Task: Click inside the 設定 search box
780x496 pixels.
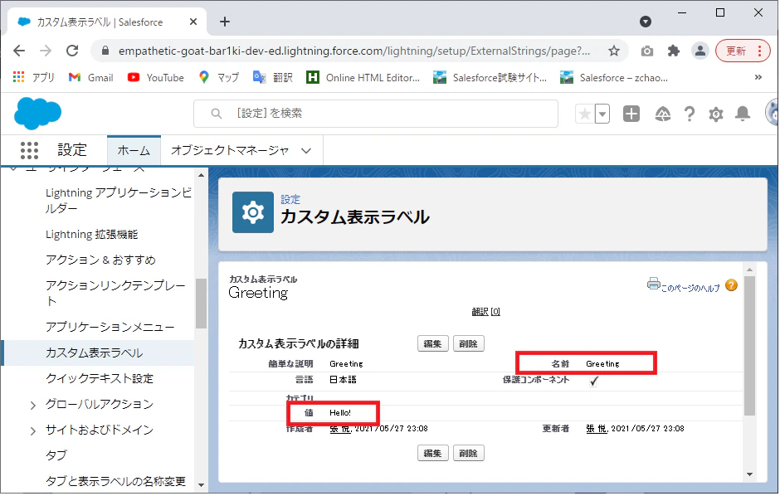Action: point(373,113)
